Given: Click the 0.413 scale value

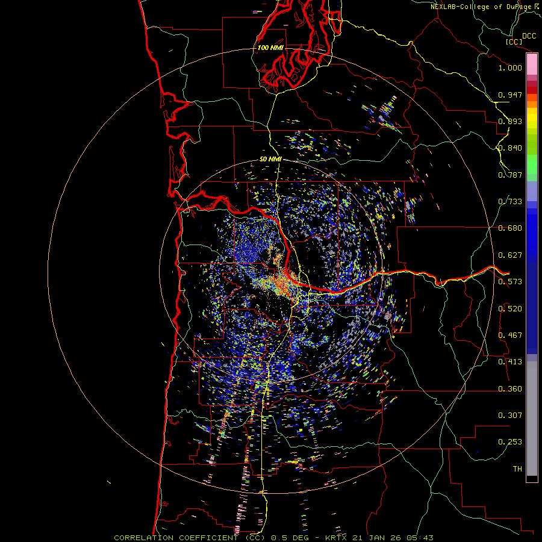Looking at the screenshot, I should point(510,362).
